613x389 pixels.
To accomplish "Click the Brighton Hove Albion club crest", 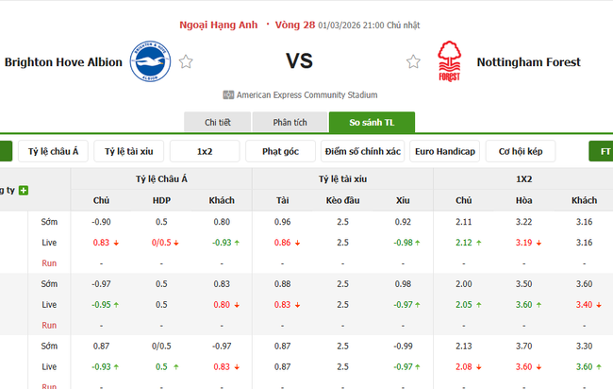I will 150,62.
